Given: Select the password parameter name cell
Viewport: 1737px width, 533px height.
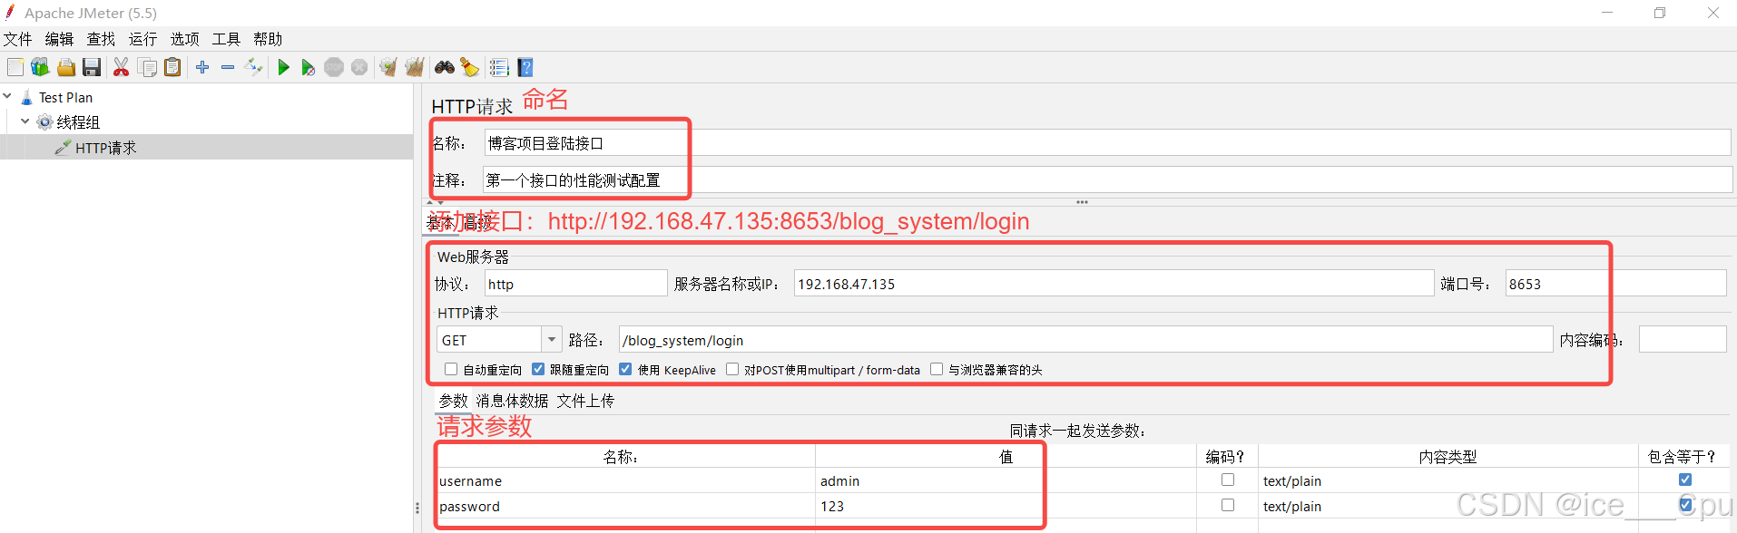Looking at the screenshot, I should (x=625, y=506).
